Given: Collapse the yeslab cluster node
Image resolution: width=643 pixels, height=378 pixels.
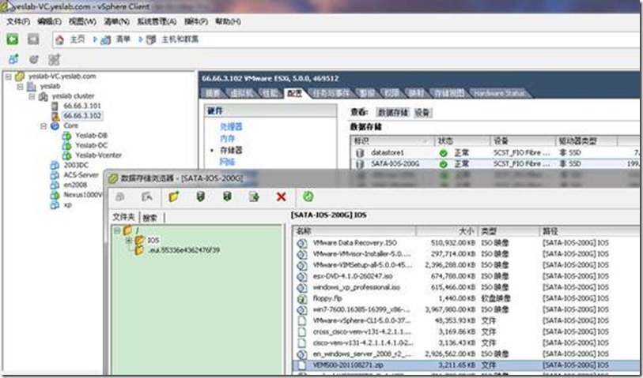Looking at the screenshot, I should pos(32,96).
